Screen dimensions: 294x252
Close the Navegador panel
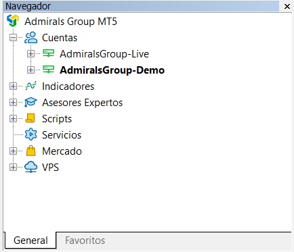pos(287,6)
